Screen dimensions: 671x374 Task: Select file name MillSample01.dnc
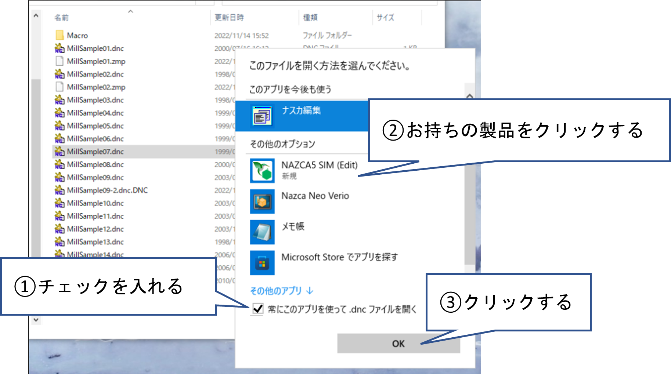[x=95, y=48]
